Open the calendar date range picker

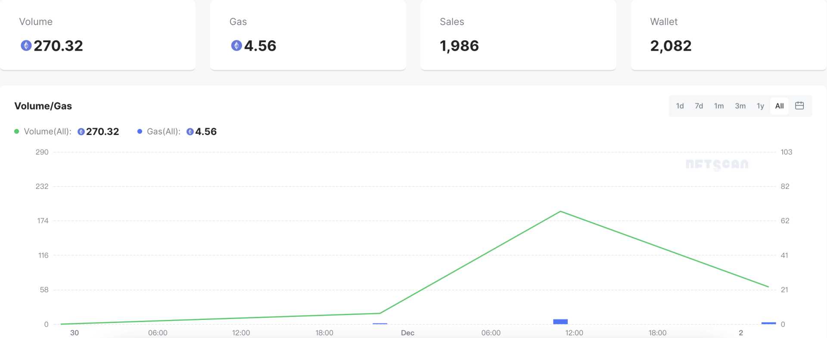[799, 106]
